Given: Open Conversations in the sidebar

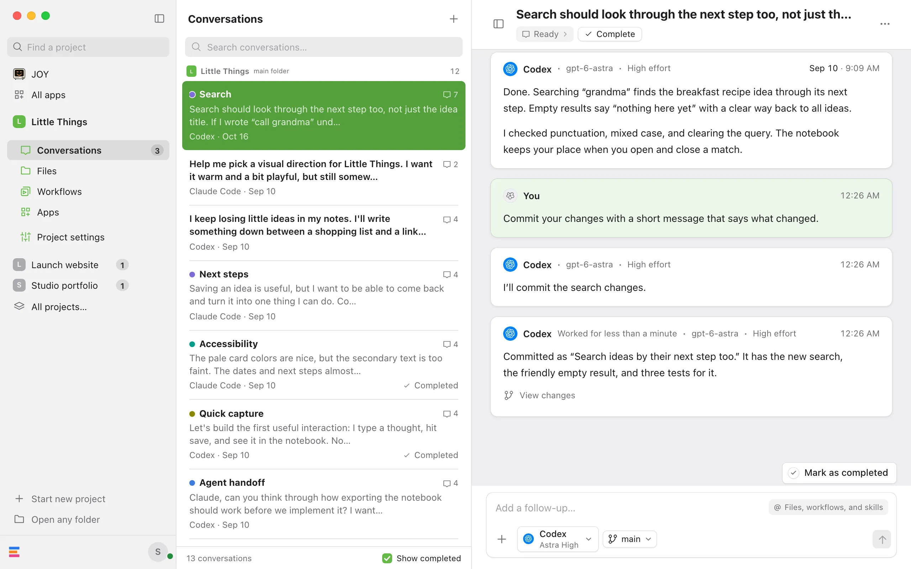Looking at the screenshot, I should pos(88,150).
